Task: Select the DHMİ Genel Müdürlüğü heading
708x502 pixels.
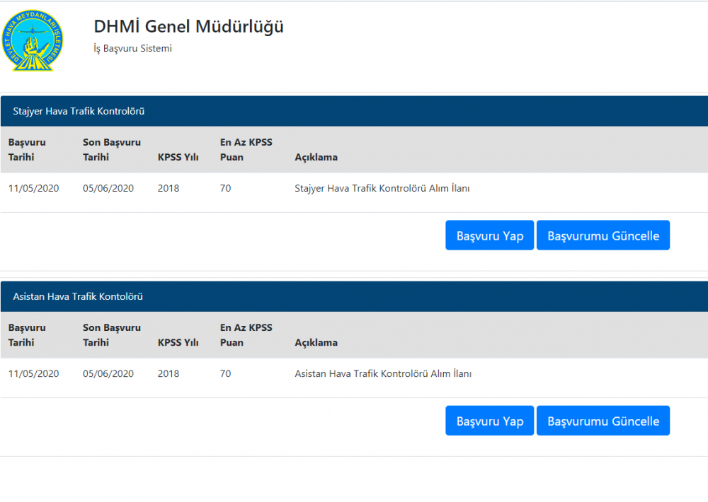Action: click(x=189, y=27)
